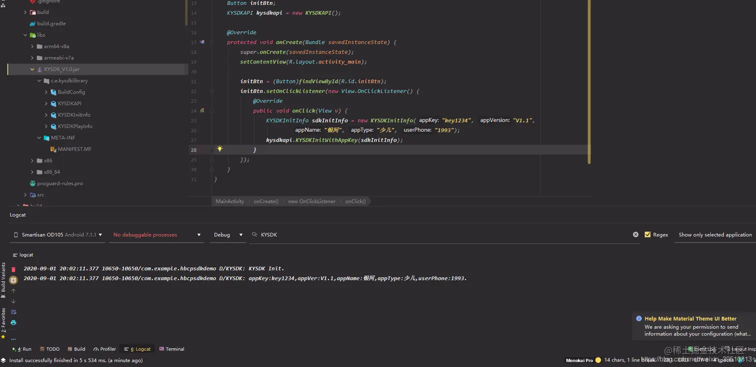Click the yellow theme color indicator

[x=598, y=360]
